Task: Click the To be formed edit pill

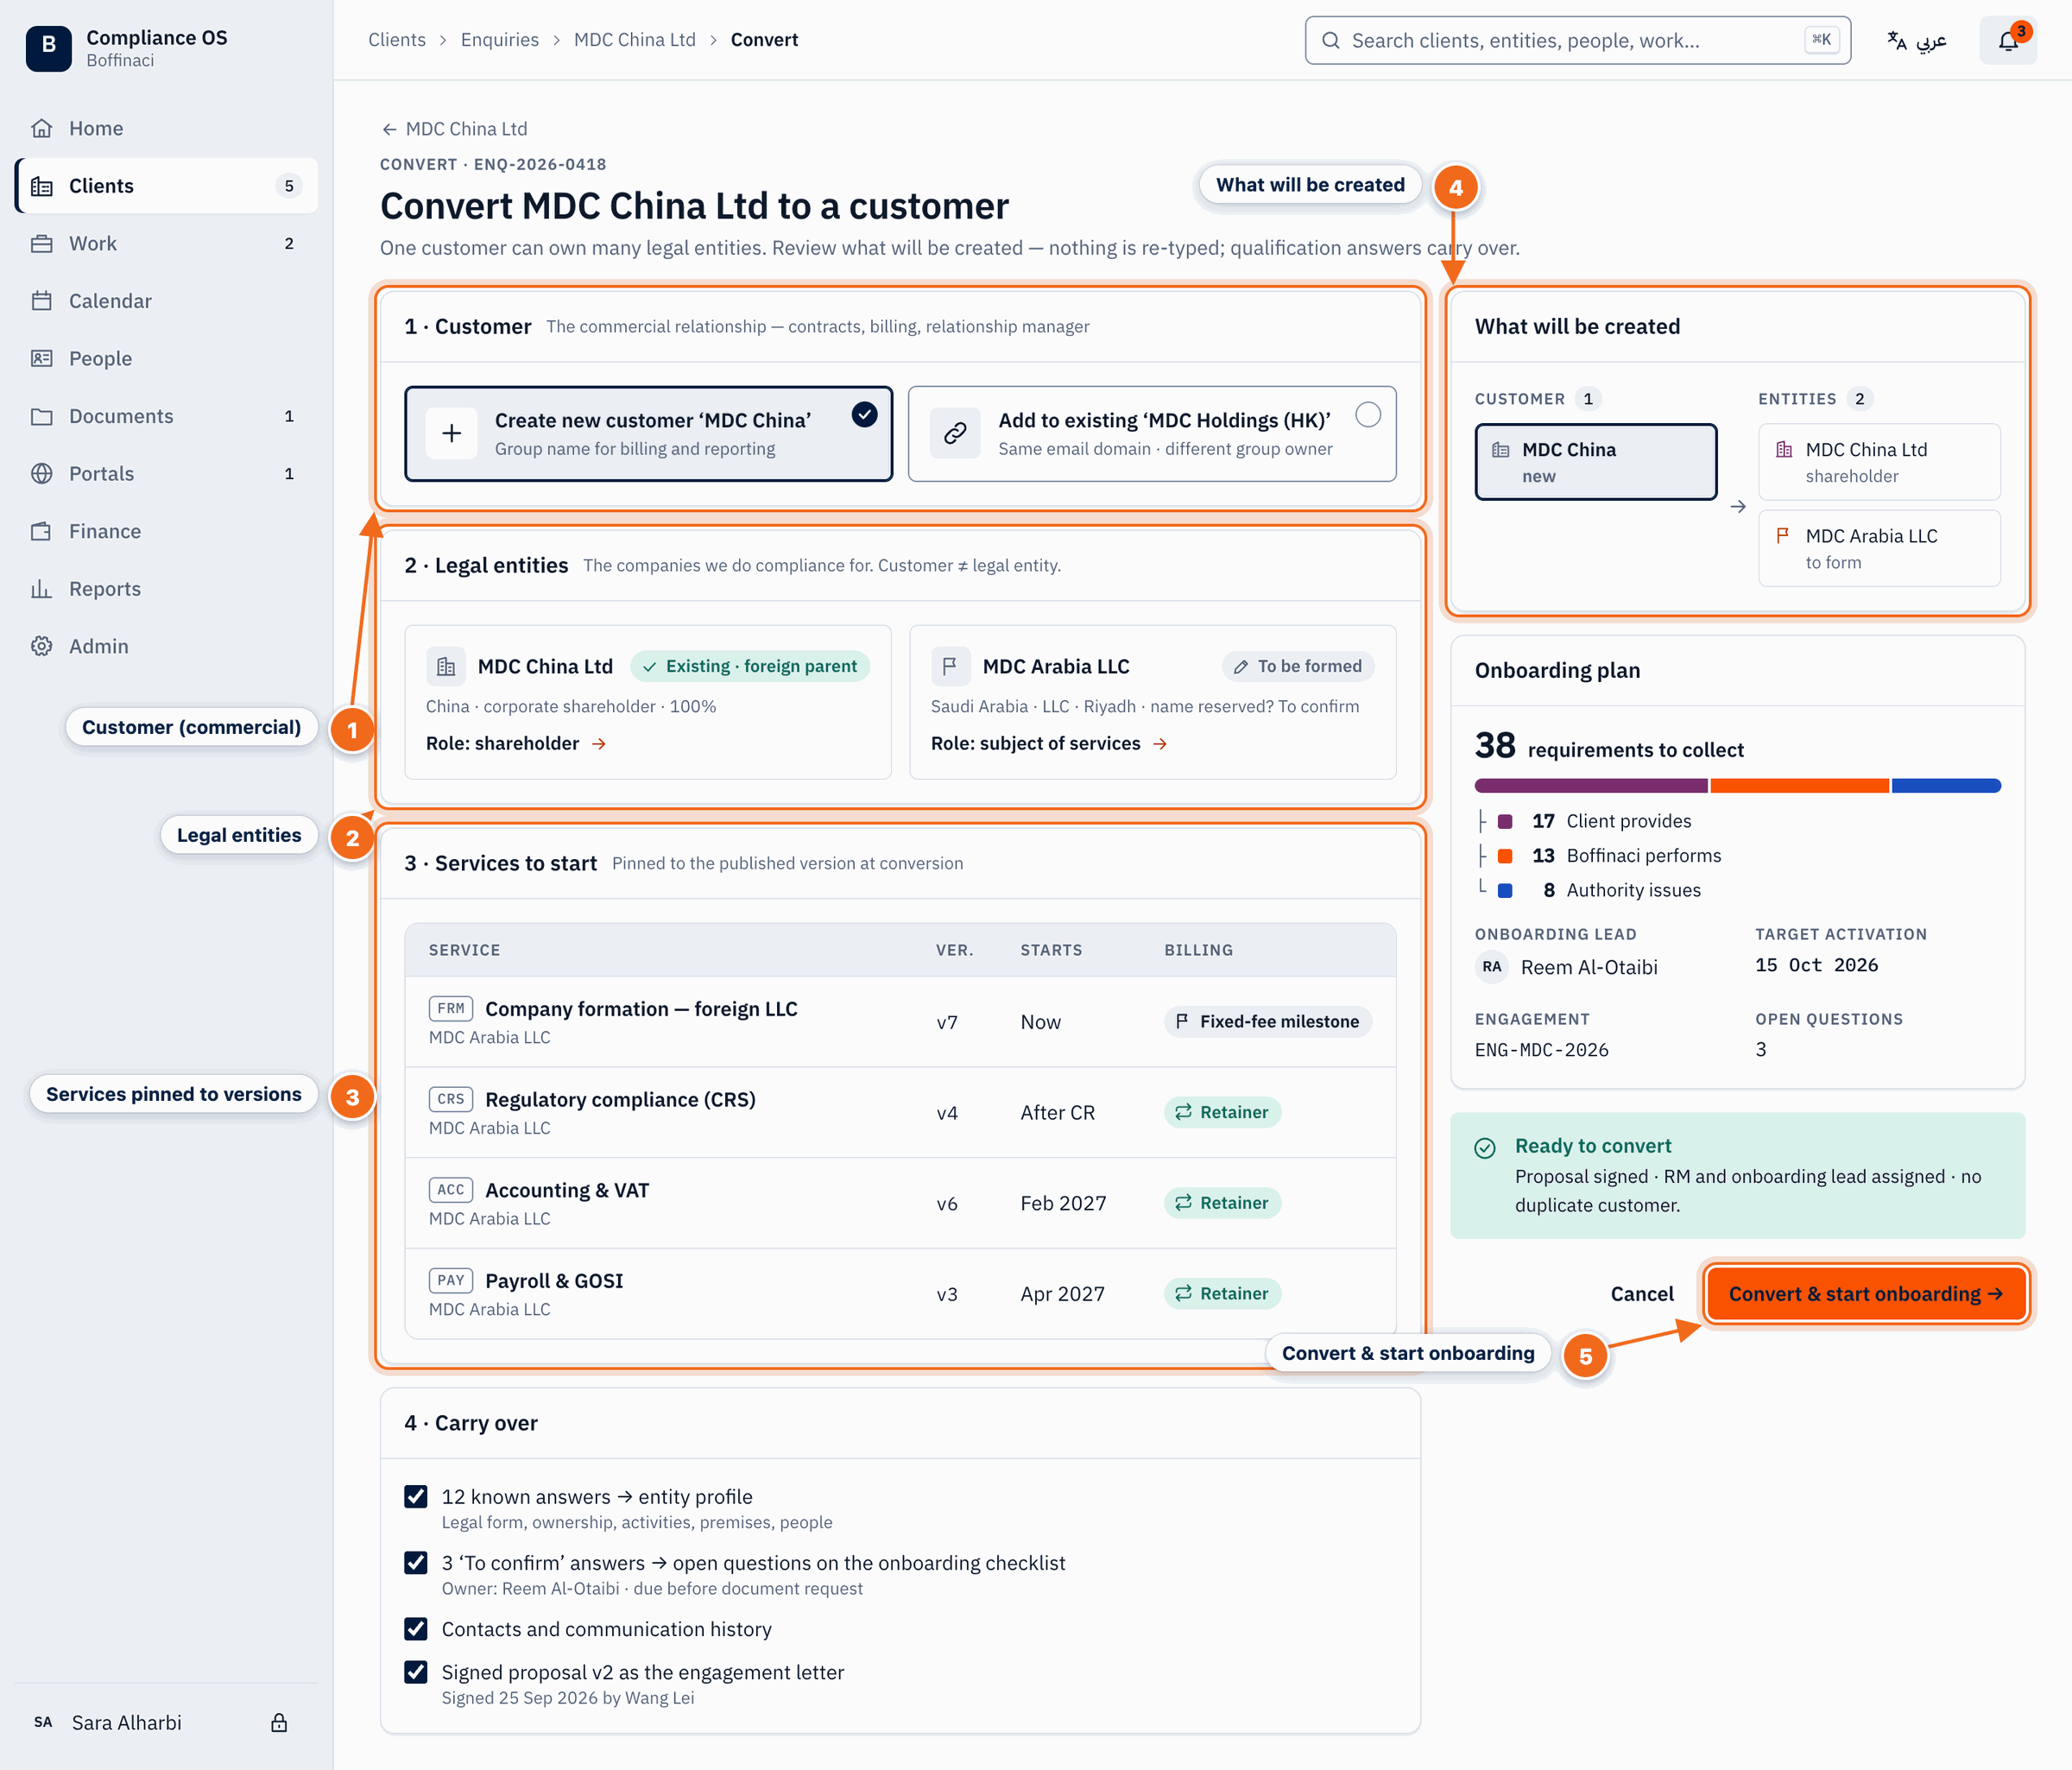Action: [1298, 666]
